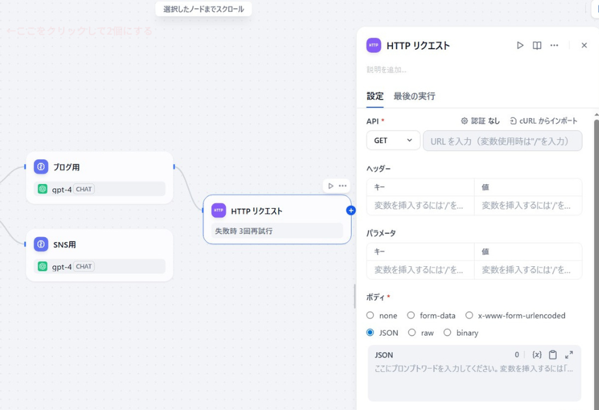This screenshot has height=410, width=599.
Task: Select the ブログ用 LLM node
Action: 99,168
